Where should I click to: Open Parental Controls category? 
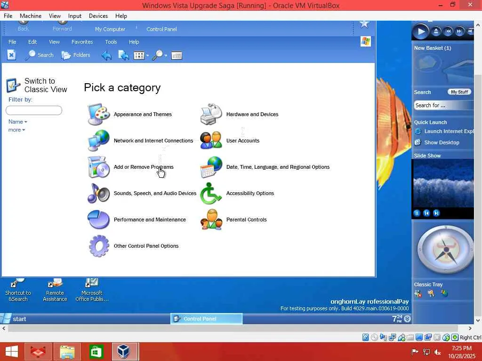pyautogui.click(x=233, y=220)
